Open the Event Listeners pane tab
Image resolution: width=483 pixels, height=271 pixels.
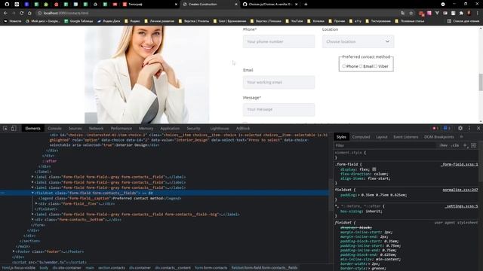[406, 137]
